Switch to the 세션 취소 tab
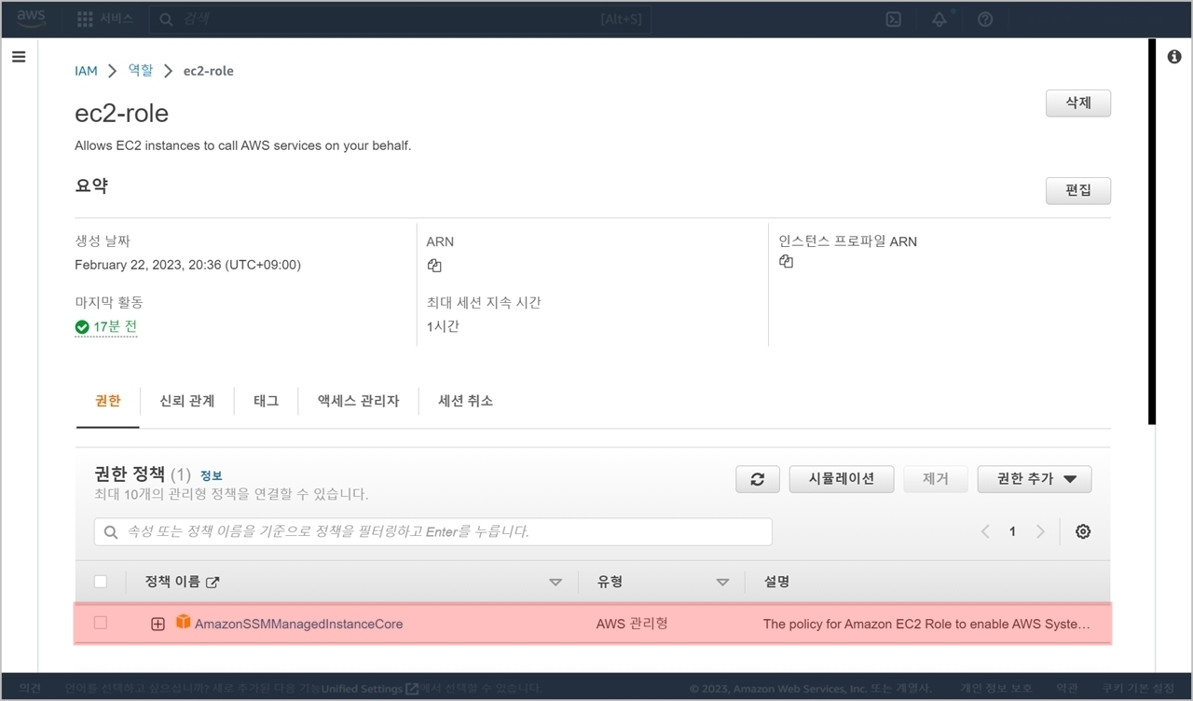 (465, 401)
